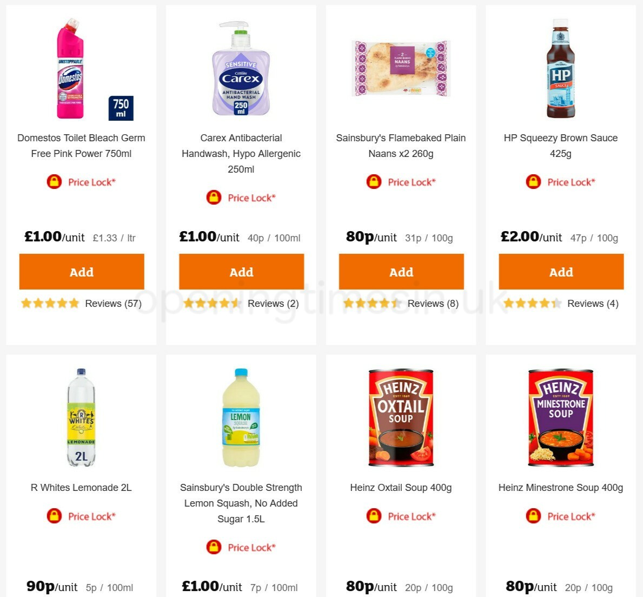Click the Price Lock padlock on HP Brown Sauce
This screenshot has height=597, width=643.
[x=533, y=182]
